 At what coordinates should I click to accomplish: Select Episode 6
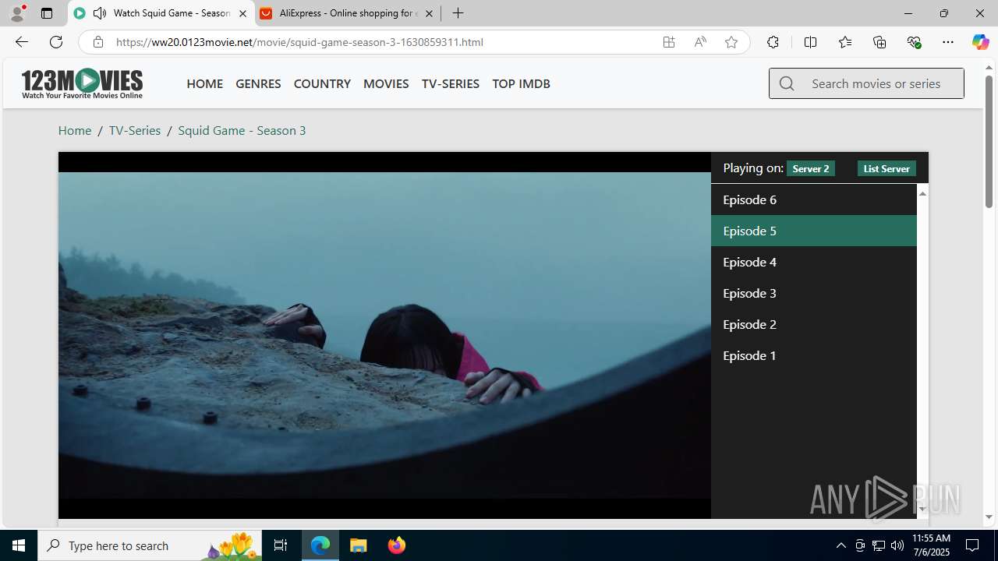pyautogui.click(x=813, y=199)
